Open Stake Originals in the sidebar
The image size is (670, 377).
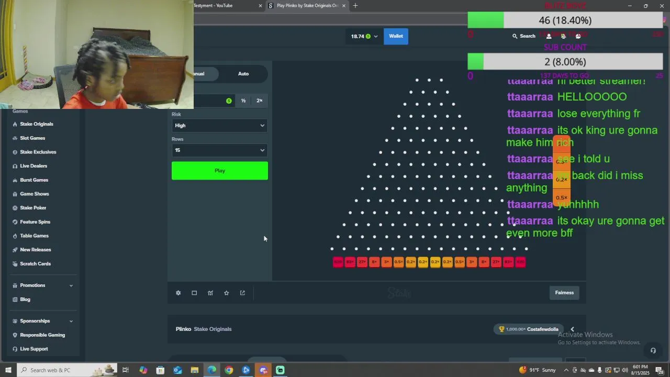[x=37, y=124]
